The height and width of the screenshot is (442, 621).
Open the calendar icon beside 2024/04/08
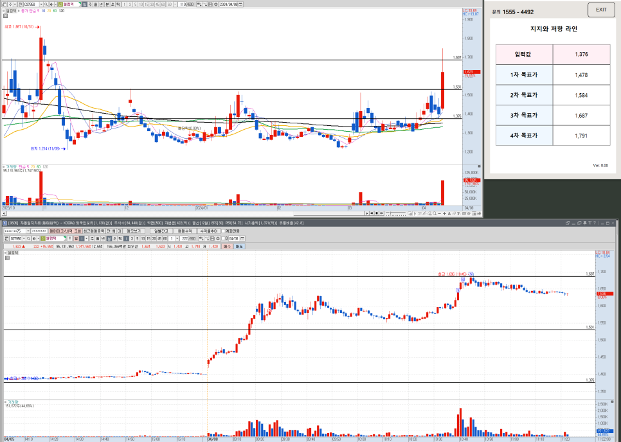tap(241, 4)
